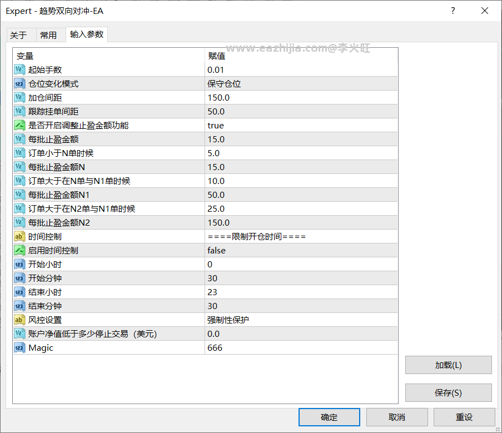Click the integer icon beside 结束小时
502x433 pixels.
(19, 292)
